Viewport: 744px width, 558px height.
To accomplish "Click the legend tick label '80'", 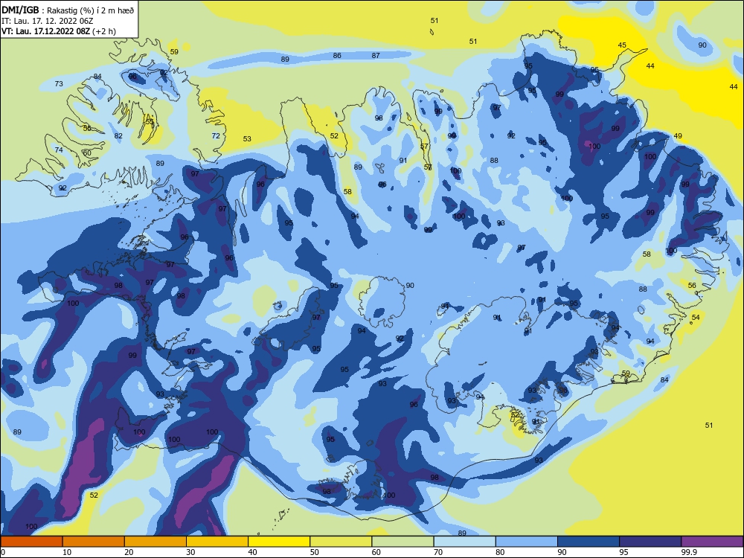I will pyautogui.click(x=500, y=552).
